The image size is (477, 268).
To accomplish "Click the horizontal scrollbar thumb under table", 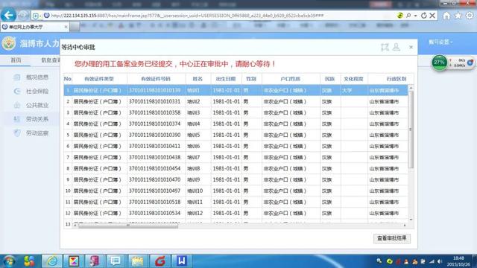I will click(128, 226).
